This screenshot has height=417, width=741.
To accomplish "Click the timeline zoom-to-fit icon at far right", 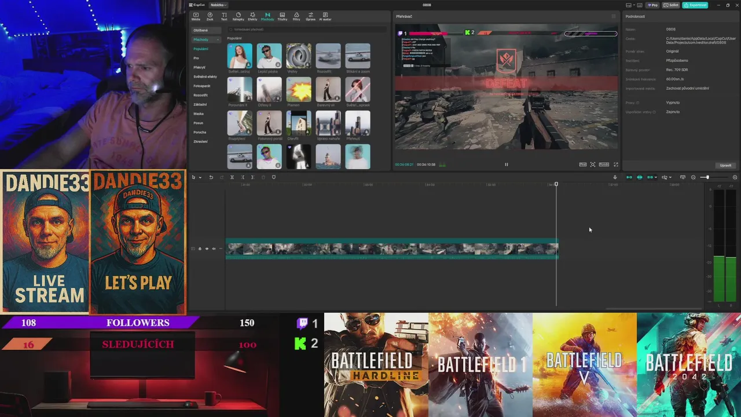I will pyautogui.click(x=735, y=177).
